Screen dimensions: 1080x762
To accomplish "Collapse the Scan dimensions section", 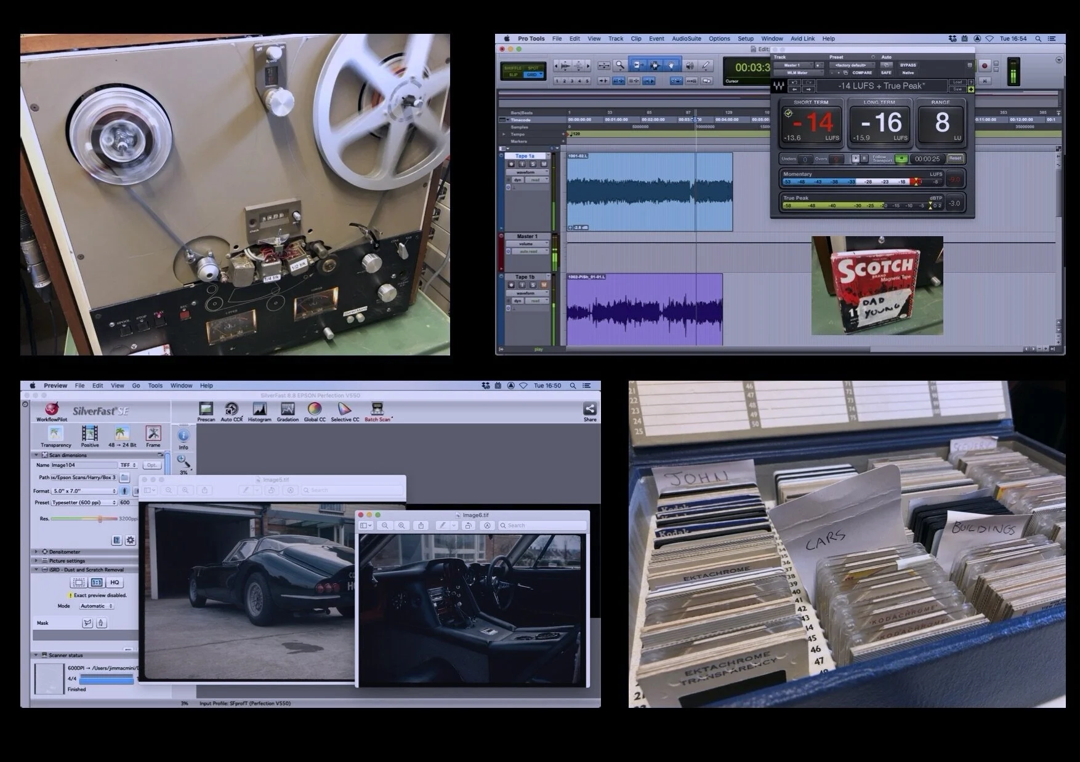I will click(36, 455).
